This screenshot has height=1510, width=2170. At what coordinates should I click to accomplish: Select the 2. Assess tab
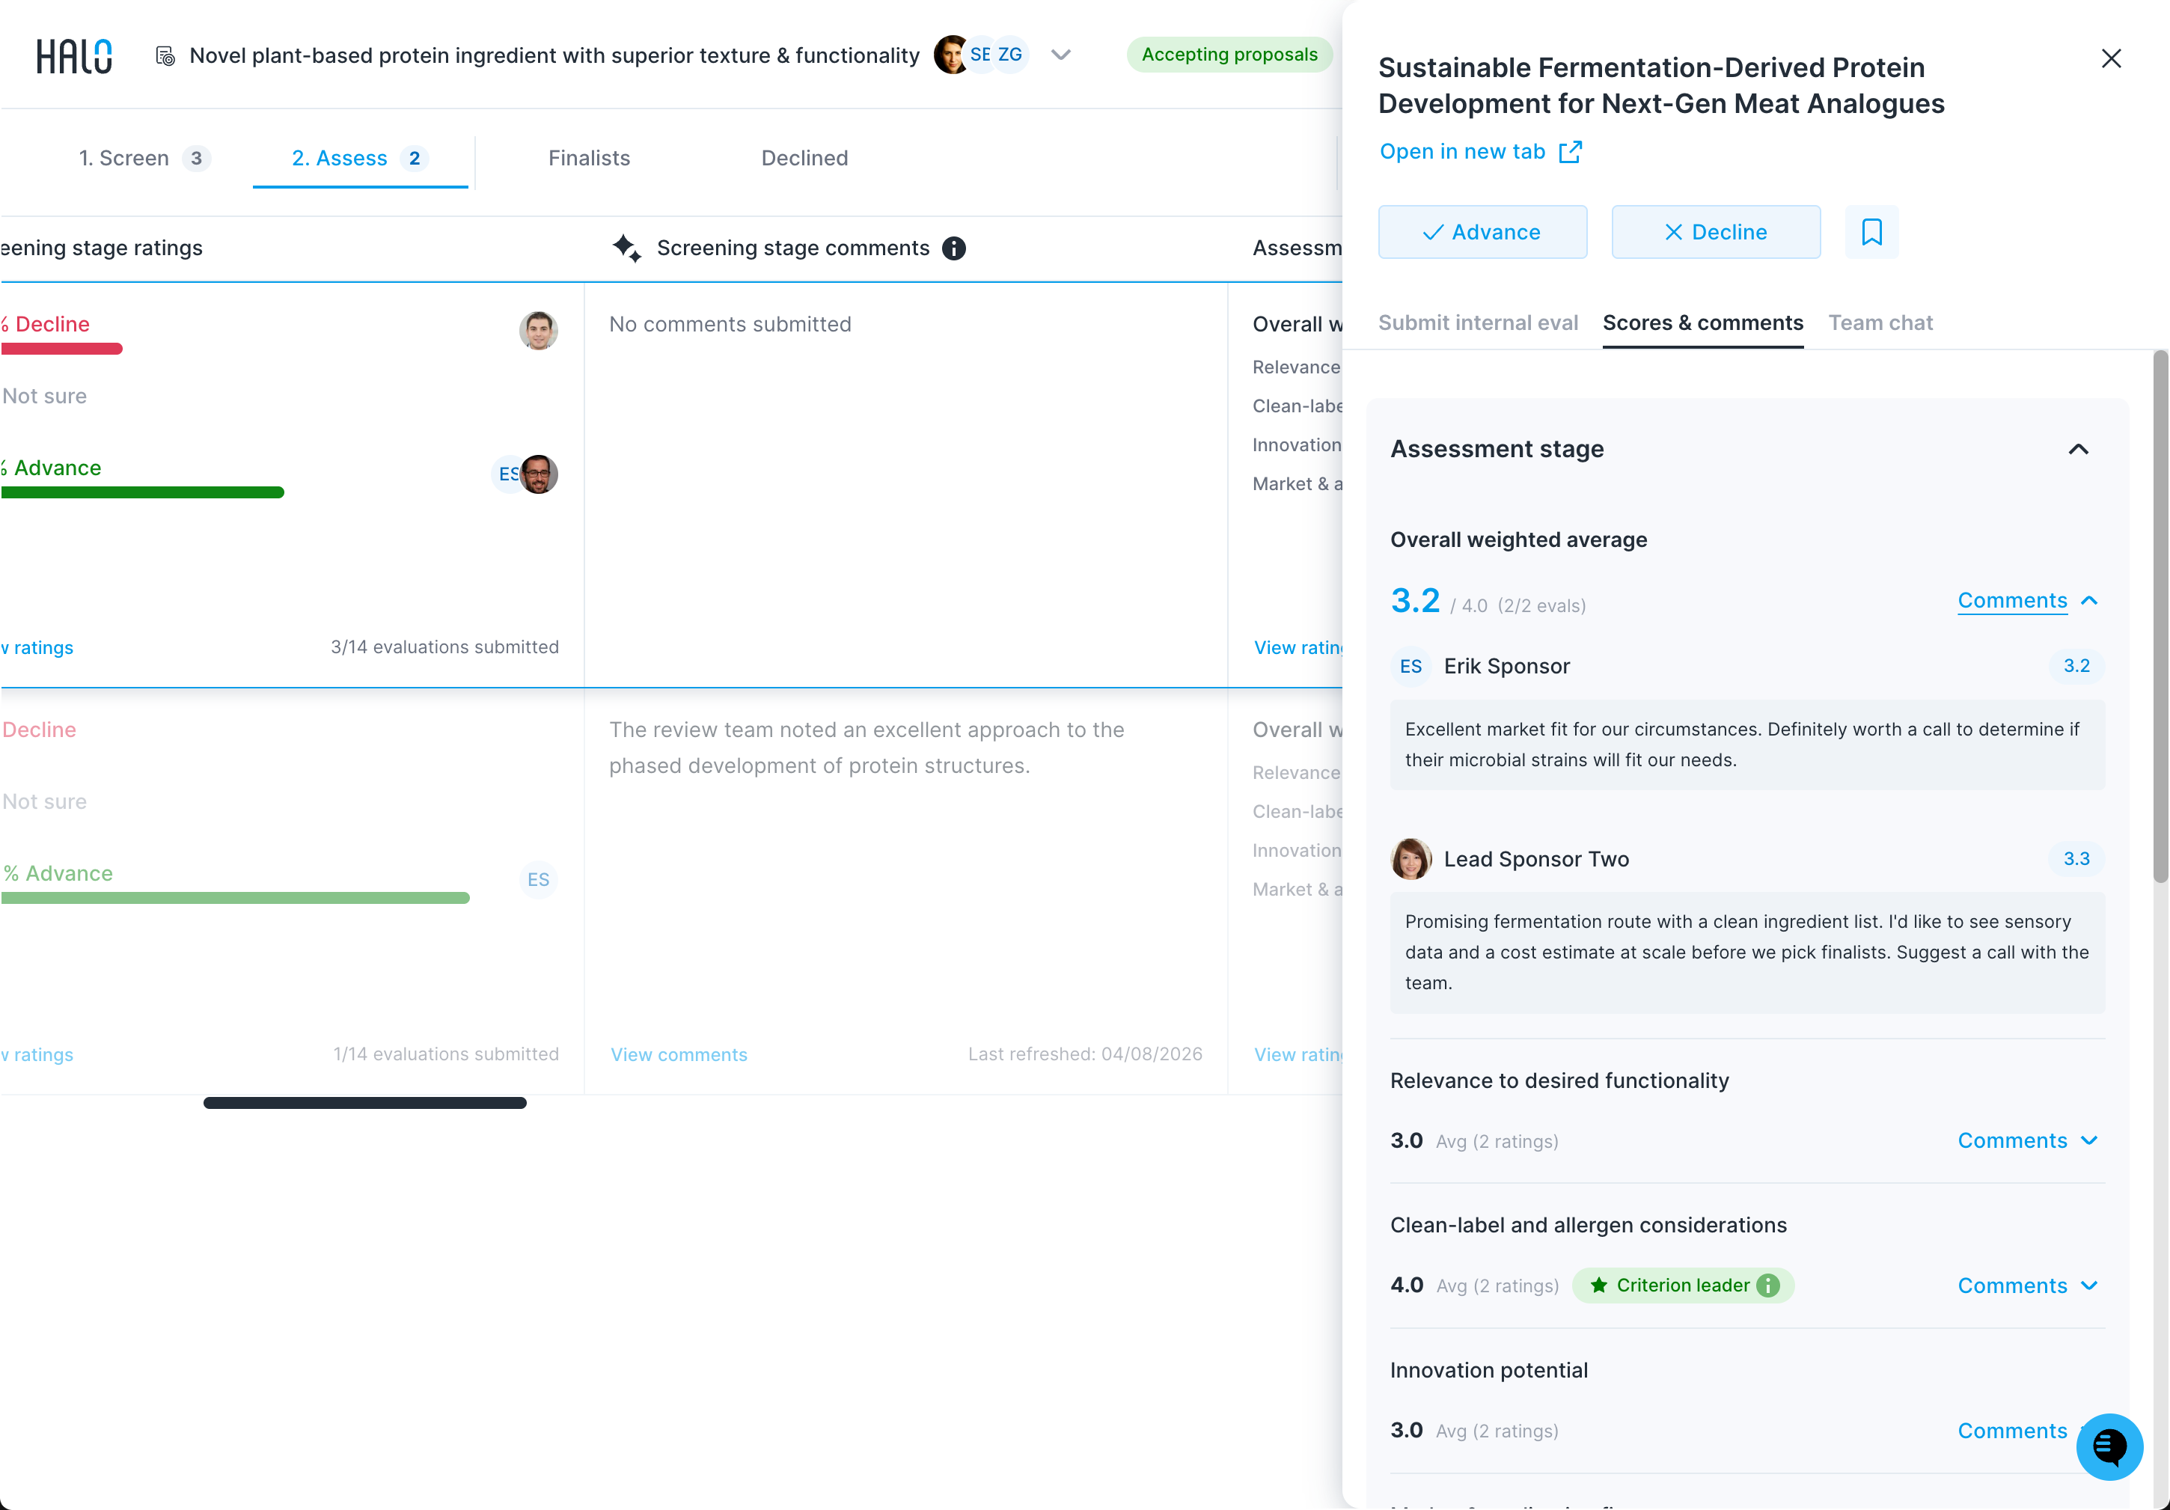[360, 158]
